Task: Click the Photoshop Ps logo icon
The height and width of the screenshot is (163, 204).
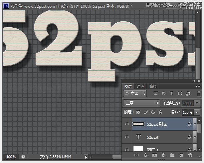Action: pyautogui.click(x=6, y=6)
